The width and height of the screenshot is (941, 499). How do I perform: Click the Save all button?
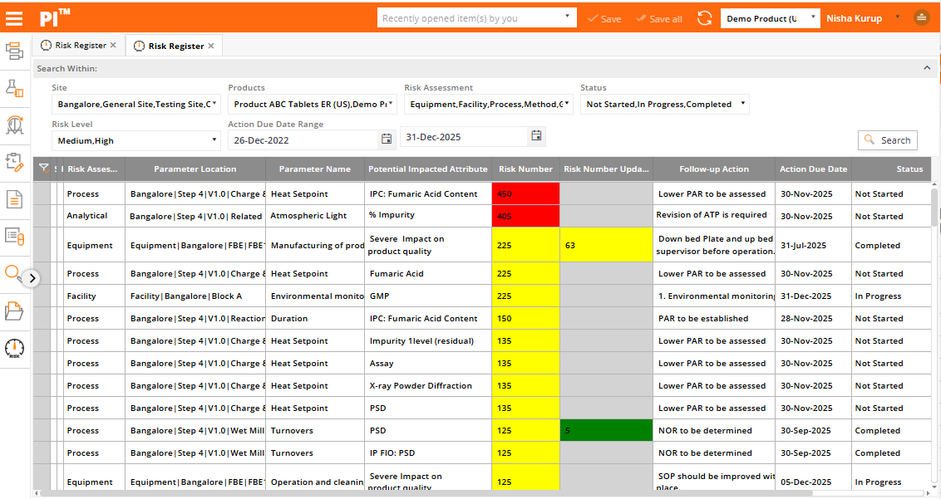pyautogui.click(x=659, y=18)
